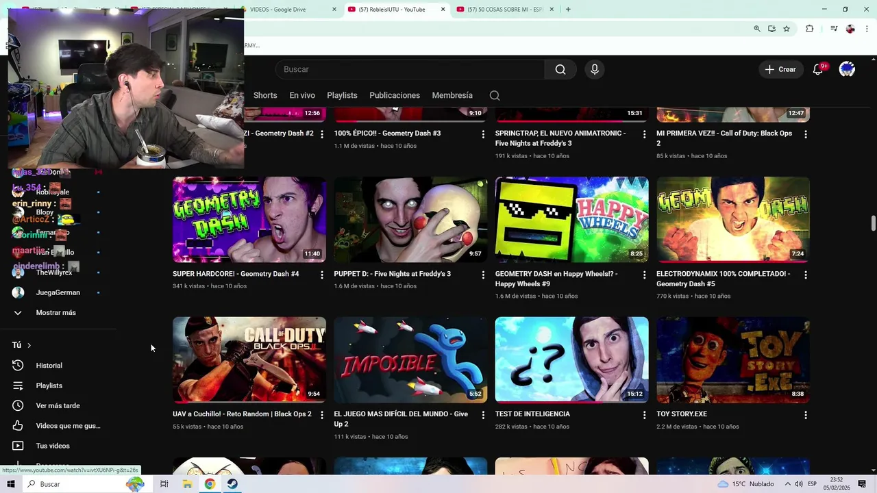
Task: Open options for TOY STORY.EXE video
Action: pyautogui.click(x=806, y=415)
